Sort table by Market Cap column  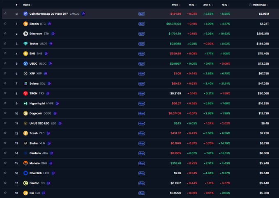pyautogui.click(x=261, y=5)
